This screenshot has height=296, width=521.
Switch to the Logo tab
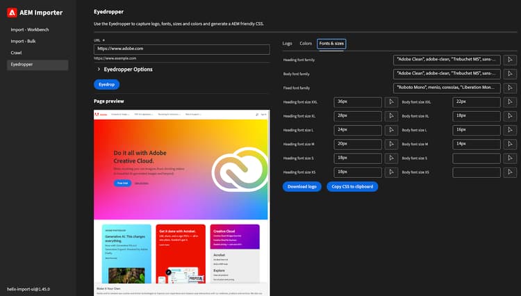[x=288, y=44]
